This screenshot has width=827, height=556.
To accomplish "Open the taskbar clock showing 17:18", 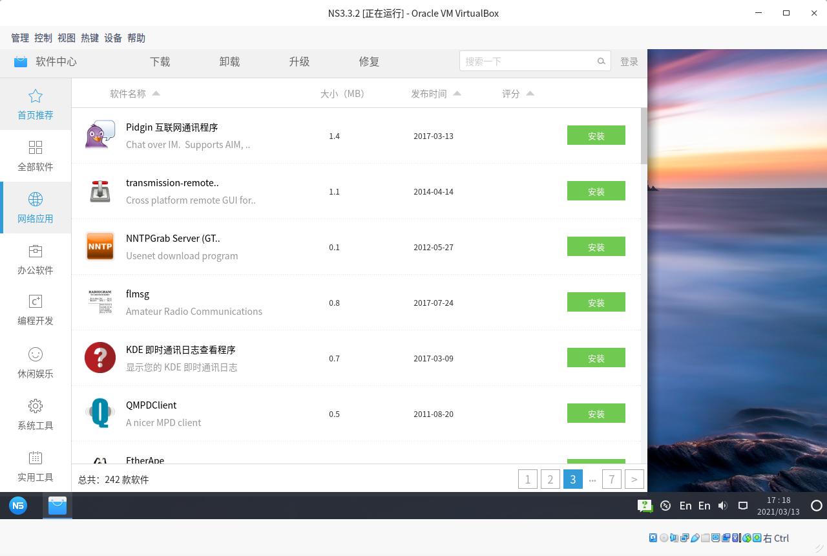I will pyautogui.click(x=779, y=506).
